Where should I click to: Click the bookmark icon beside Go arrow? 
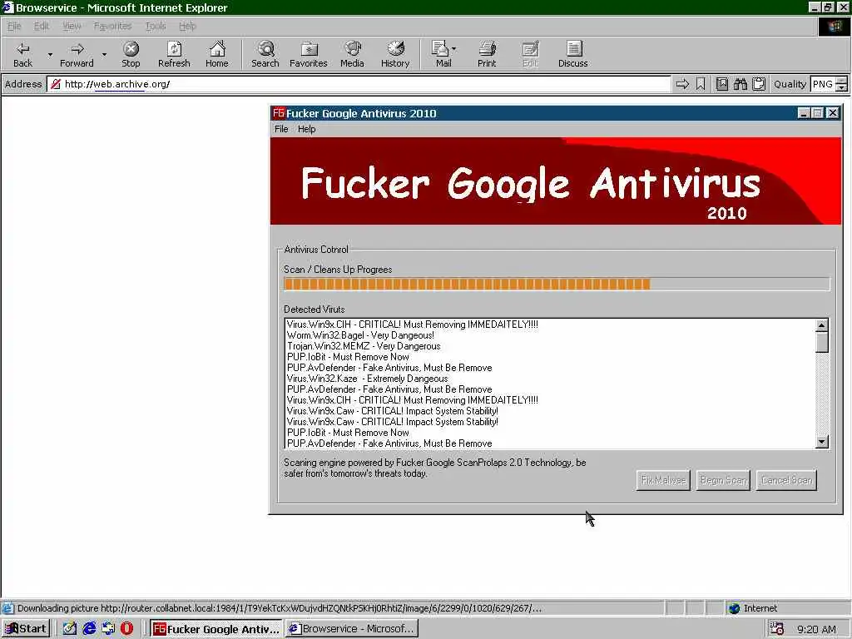pyautogui.click(x=701, y=84)
